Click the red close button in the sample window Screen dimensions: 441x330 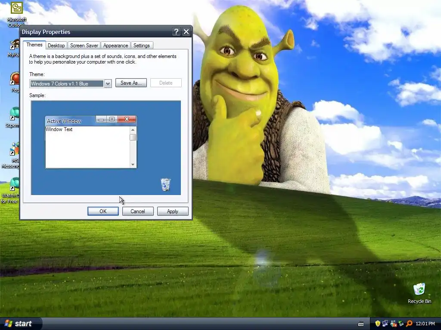coord(127,119)
